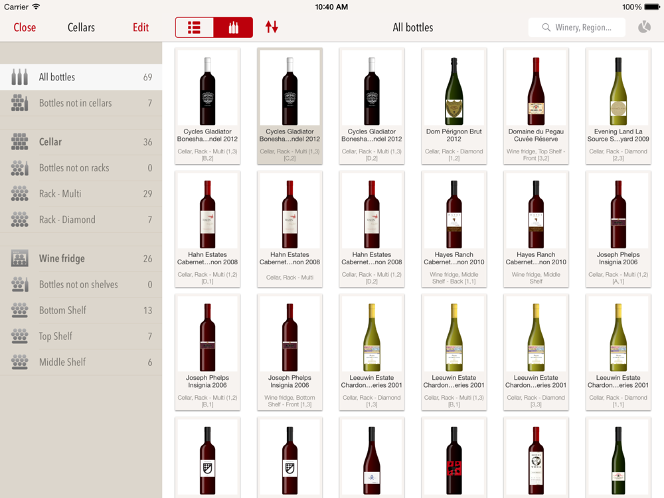
Task: Click the Middle Shelf icon
Action: 19,362
